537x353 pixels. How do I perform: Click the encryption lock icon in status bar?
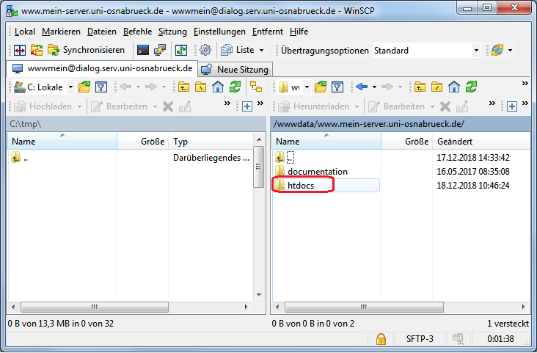381,339
